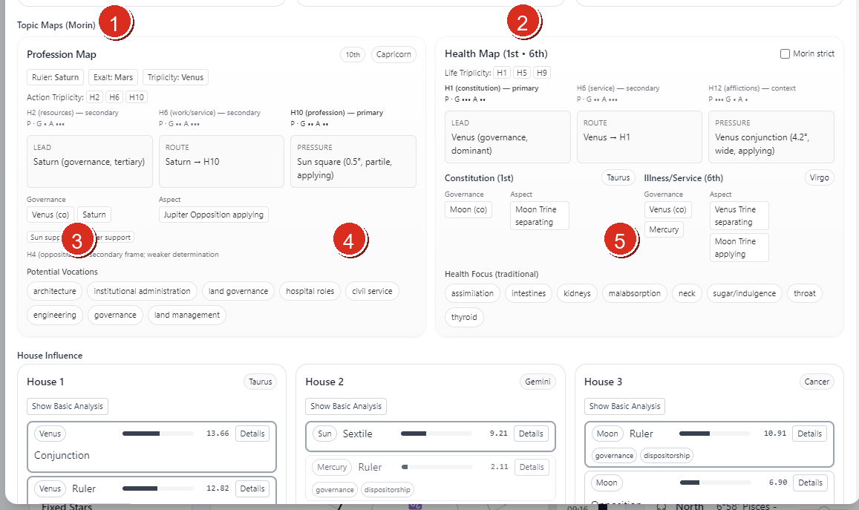Open the LEAD Venus (governance, dominant) card
This screenshot has height=510, width=859.
pyautogui.click(x=507, y=137)
